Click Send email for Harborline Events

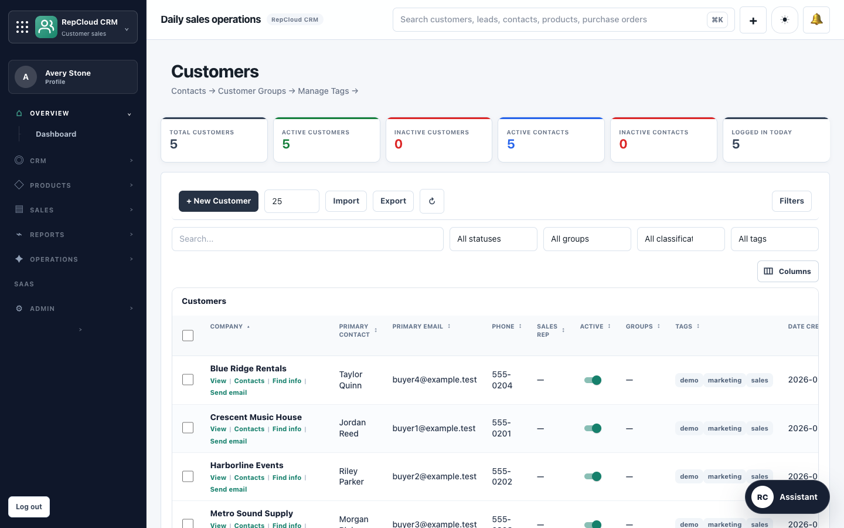point(229,489)
